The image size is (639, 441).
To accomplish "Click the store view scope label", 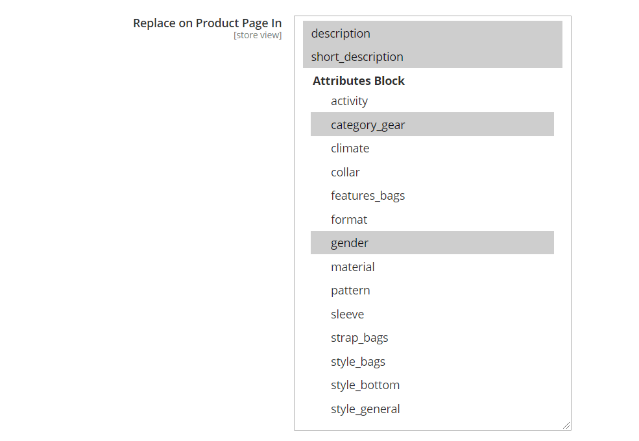I will click(x=258, y=35).
